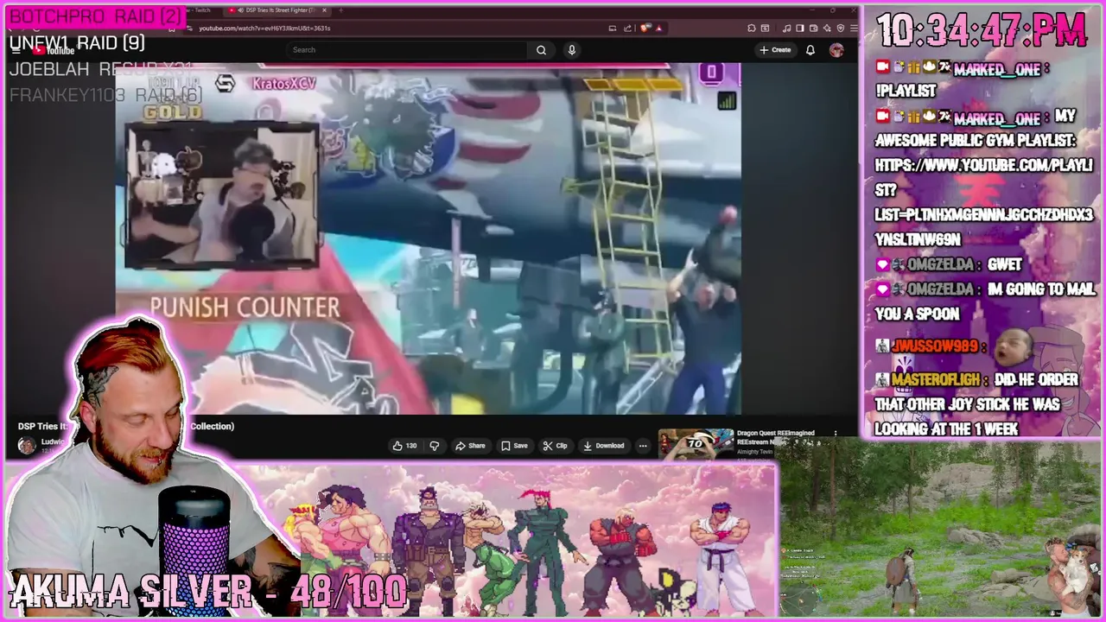Click the Share button under the video
The image size is (1106, 622).
click(470, 446)
